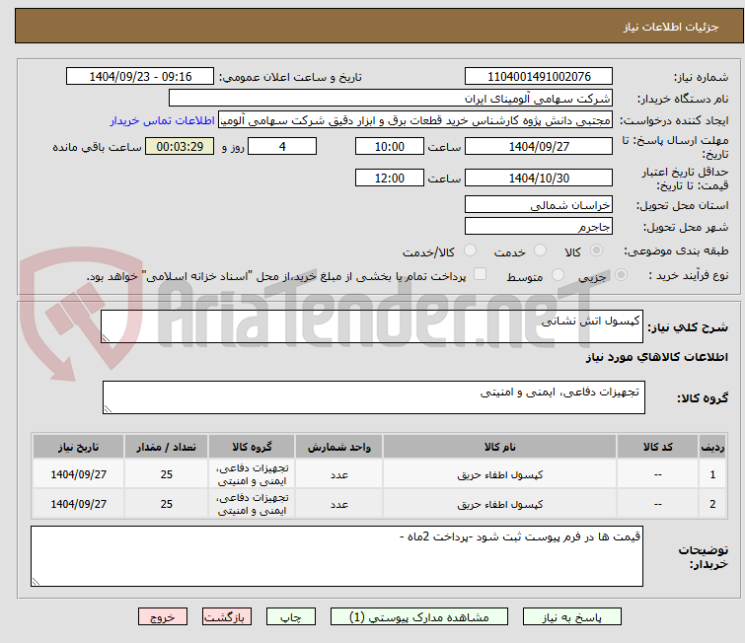
Task: Click resize handle of گروه کالا box
Action: (x=108, y=409)
